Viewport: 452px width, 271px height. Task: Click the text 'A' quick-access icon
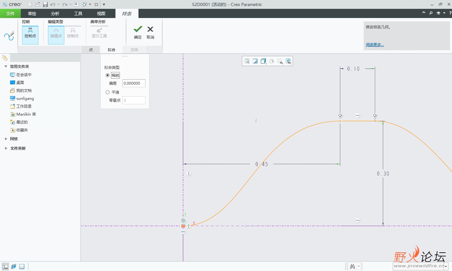(x=76, y=4)
